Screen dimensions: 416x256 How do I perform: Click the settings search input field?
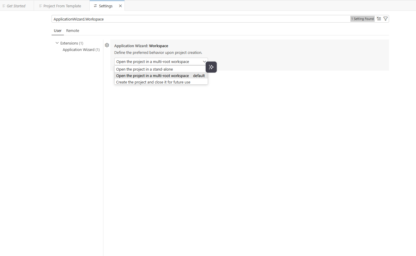(201, 19)
